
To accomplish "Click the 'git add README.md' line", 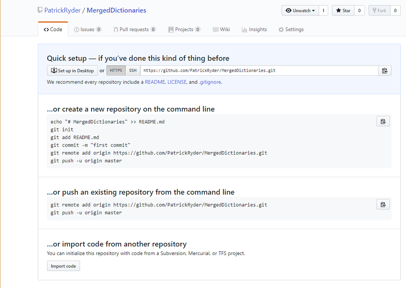I will click(x=75, y=137).
